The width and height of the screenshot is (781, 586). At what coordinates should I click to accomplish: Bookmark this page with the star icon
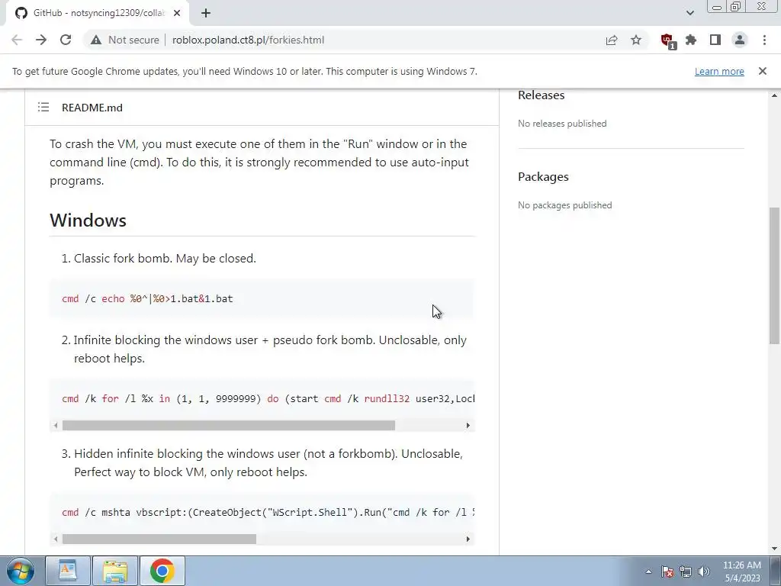tap(636, 40)
